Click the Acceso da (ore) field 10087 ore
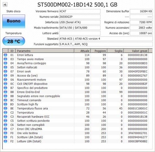This screenshot has height=152, width=155. [x=141, y=33]
